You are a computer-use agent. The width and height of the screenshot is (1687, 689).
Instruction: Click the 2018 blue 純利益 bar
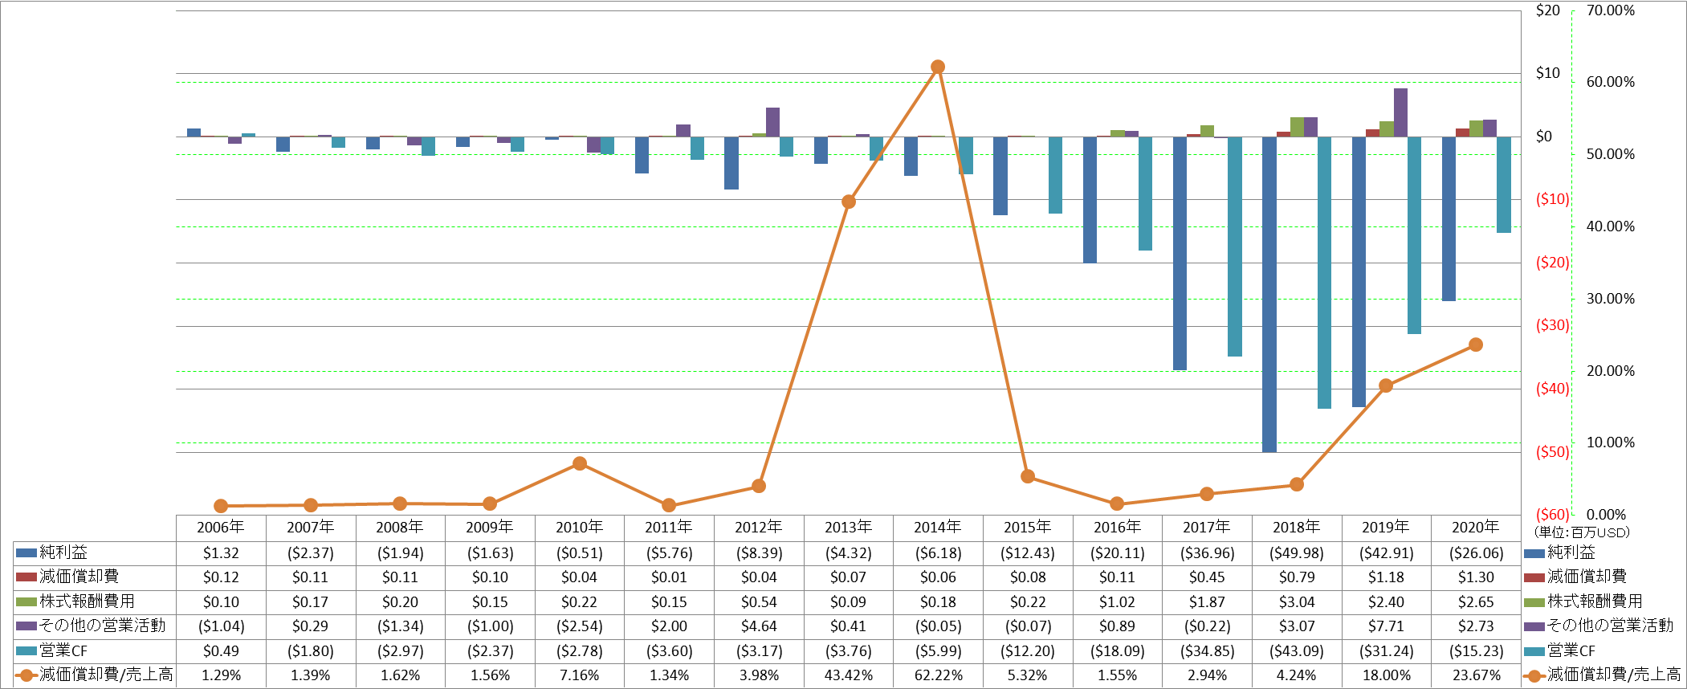click(1269, 294)
